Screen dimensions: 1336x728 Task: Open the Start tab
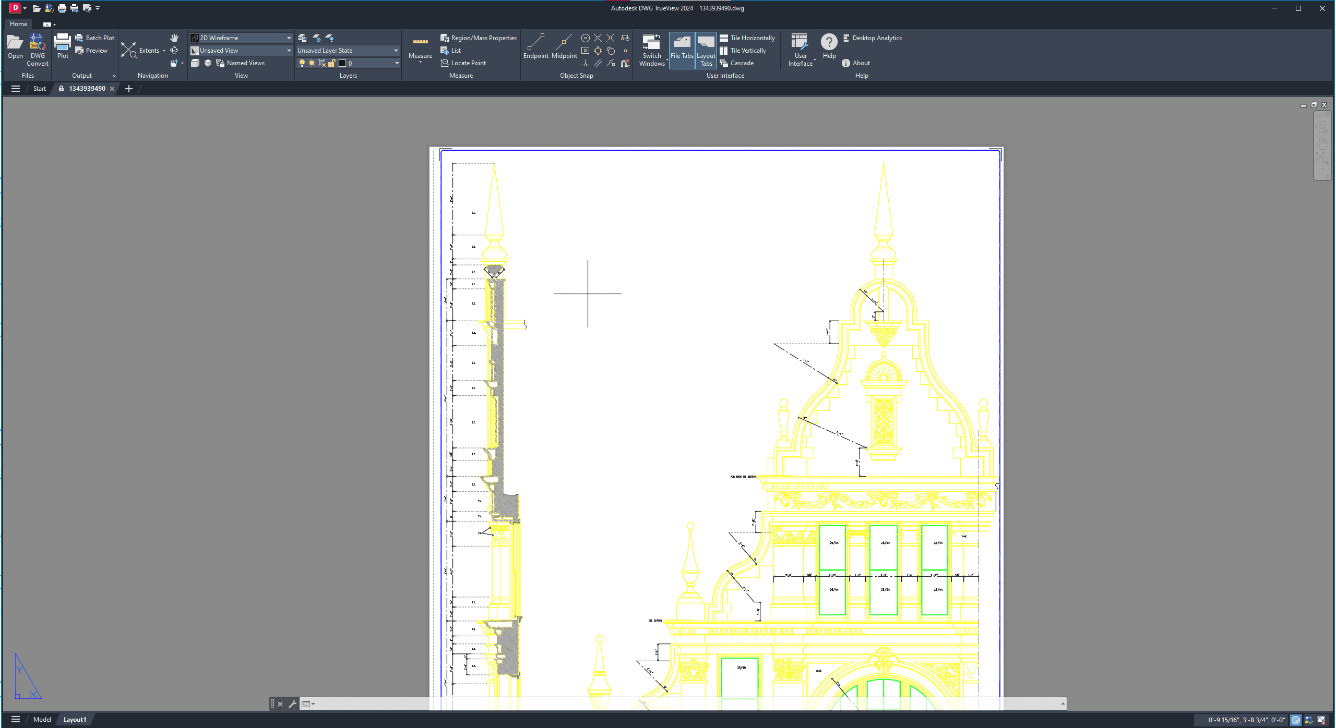coord(39,88)
